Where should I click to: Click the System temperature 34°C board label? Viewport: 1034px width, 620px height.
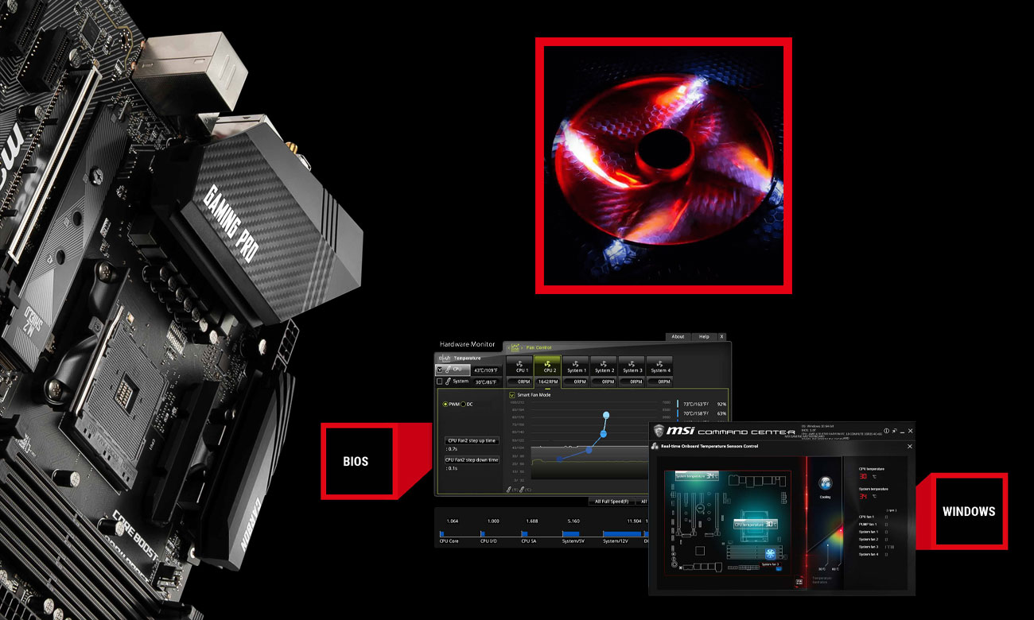(x=697, y=476)
